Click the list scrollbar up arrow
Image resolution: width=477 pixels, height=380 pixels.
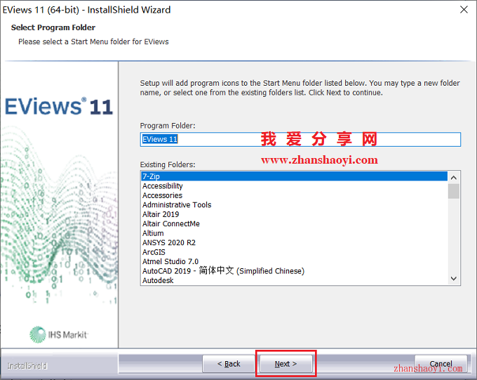pos(454,178)
